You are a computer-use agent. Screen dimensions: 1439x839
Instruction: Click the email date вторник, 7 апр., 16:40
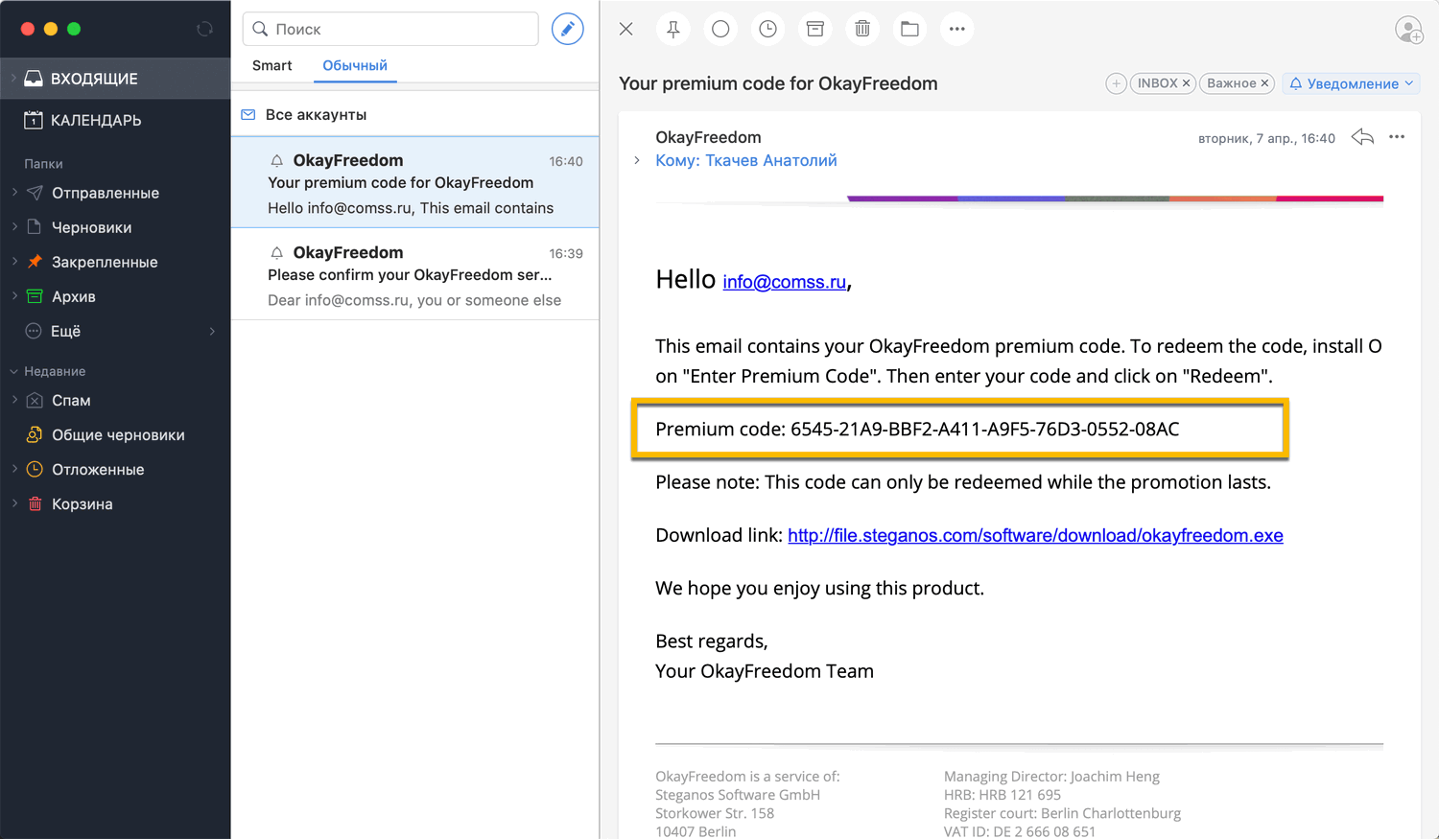click(1266, 138)
